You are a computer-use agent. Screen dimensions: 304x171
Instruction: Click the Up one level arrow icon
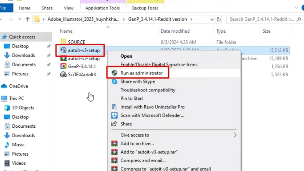coord(28,19)
